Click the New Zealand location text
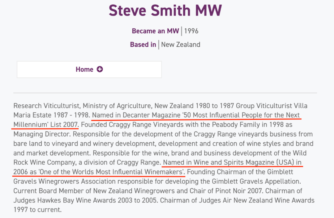Image resolution: width=334 pixels, height=218 pixels. (x=181, y=44)
